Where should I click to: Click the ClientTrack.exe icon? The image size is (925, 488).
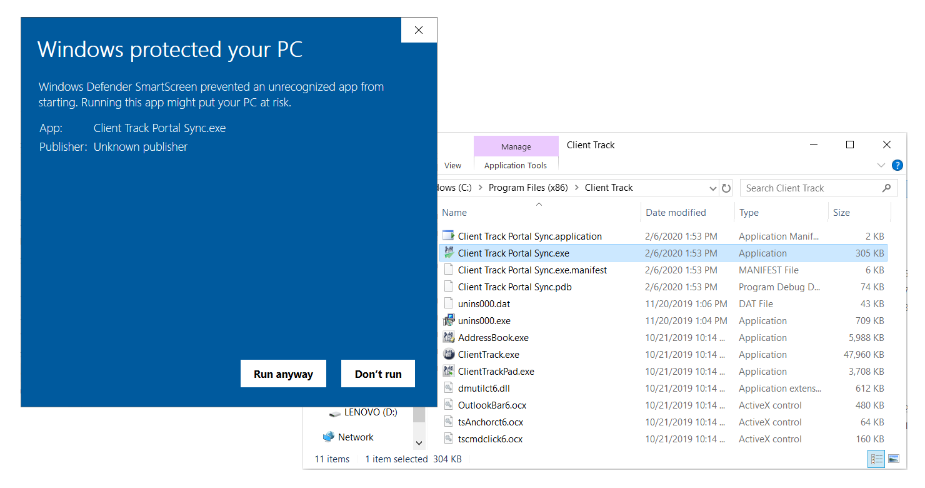pos(448,354)
